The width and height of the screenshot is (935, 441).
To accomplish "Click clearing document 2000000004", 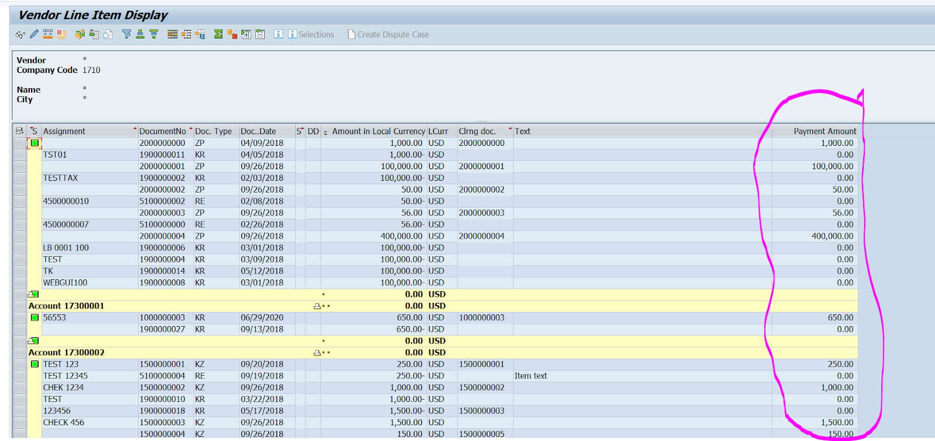I will (x=482, y=236).
